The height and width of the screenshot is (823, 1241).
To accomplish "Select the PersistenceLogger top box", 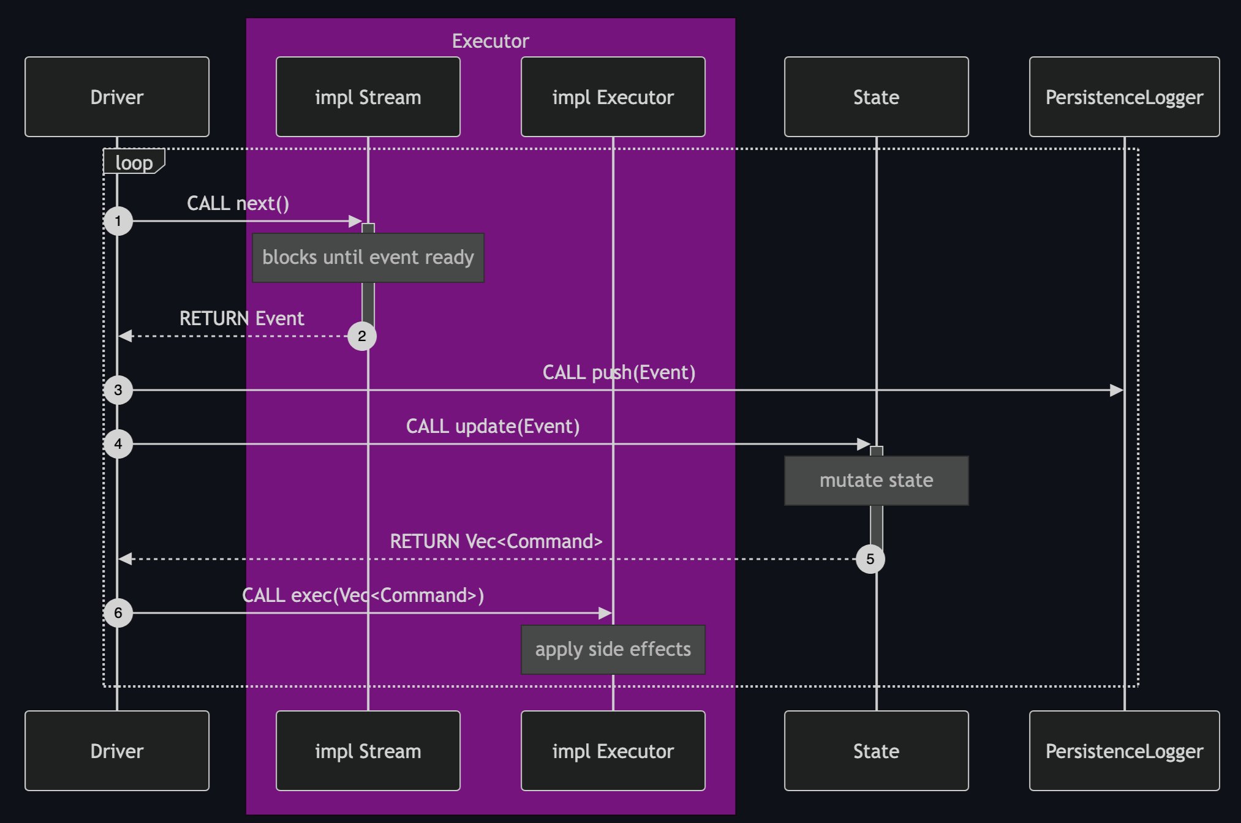I will pyautogui.click(x=1123, y=96).
